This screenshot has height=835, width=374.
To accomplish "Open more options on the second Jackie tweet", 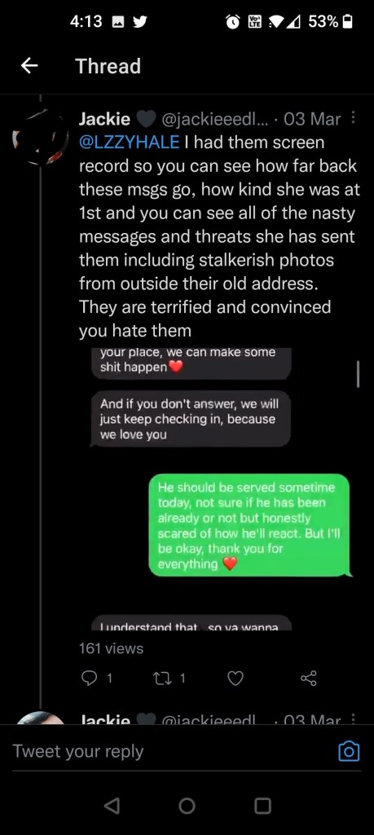I will (354, 719).
